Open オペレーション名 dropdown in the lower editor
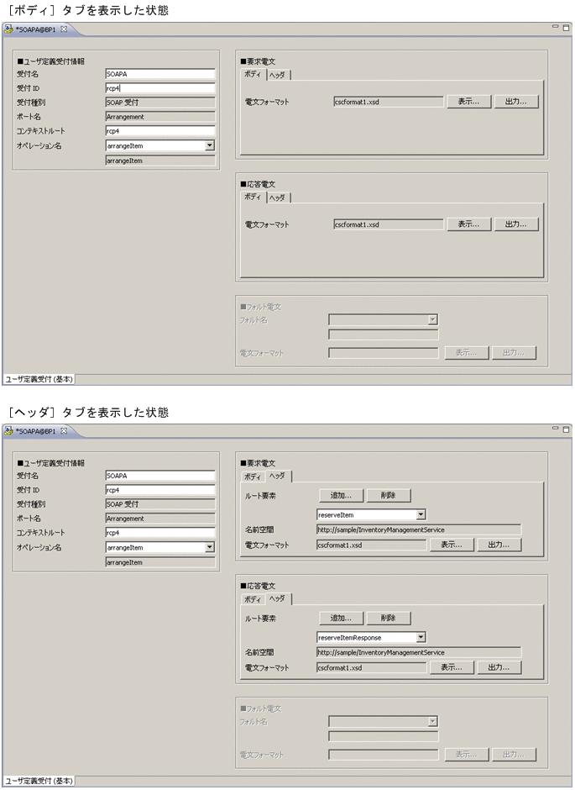The width and height of the screenshot is (575, 790). [x=210, y=547]
